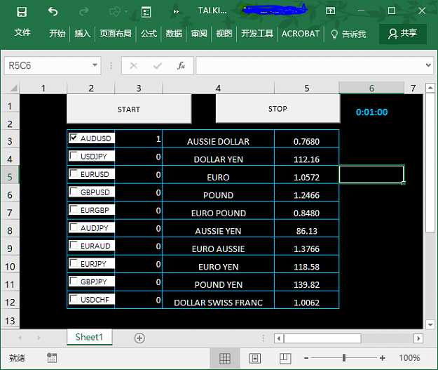Check the EURJPY checkbox
The width and height of the screenshot is (438, 370).
point(74,263)
